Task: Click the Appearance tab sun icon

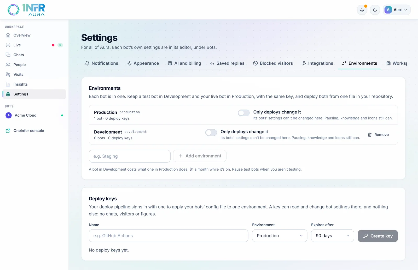Action: pyautogui.click(x=129, y=63)
